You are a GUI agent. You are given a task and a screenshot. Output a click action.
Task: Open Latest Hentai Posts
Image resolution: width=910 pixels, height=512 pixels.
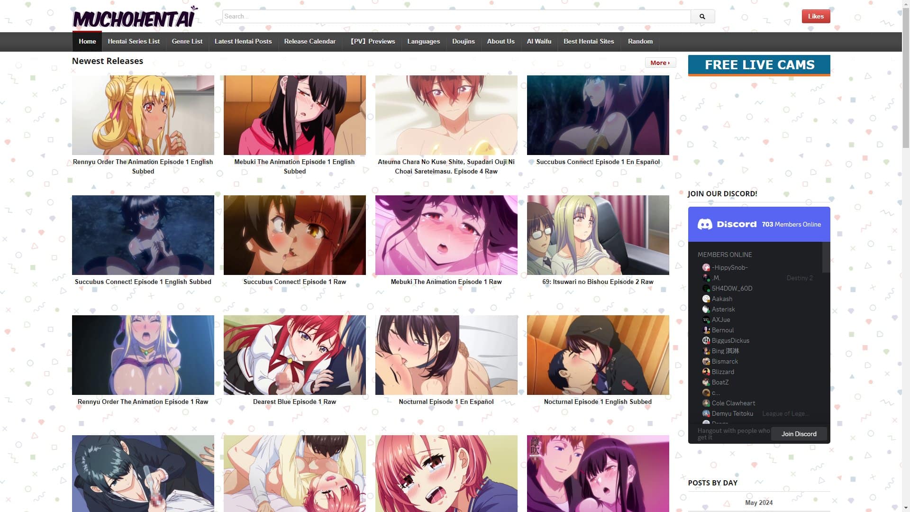pyautogui.click(x=243, y=42)
